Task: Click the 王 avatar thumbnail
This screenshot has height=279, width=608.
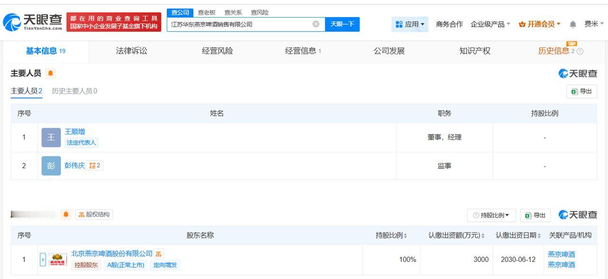Action: click(51, 137)
